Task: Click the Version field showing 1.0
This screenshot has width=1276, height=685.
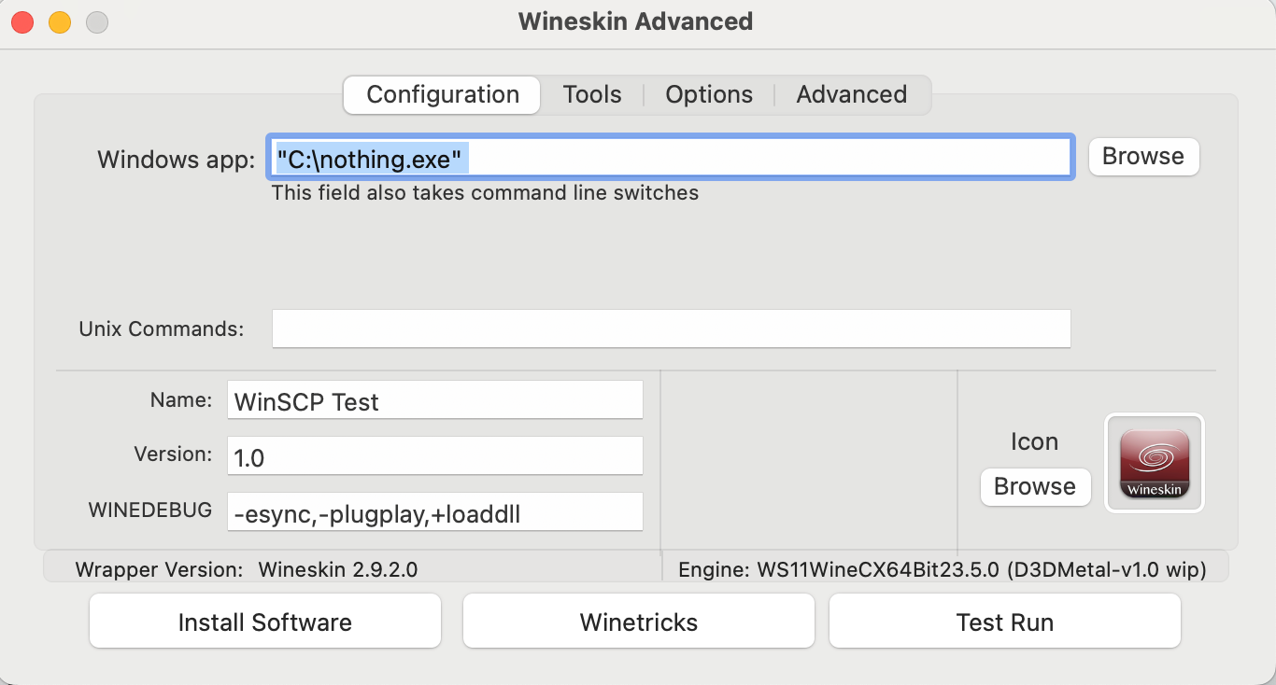Action: pyautogui.click(x=434, y=456)
